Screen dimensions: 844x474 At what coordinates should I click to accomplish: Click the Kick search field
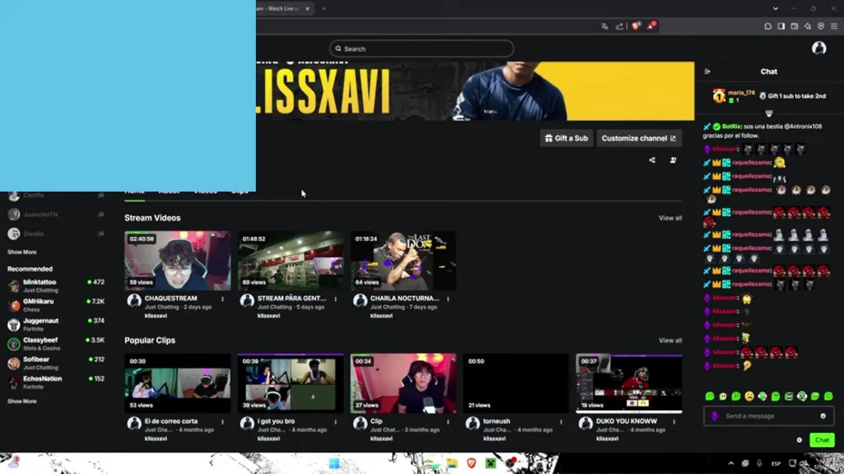pyautogui.click(x=421, y=48)
